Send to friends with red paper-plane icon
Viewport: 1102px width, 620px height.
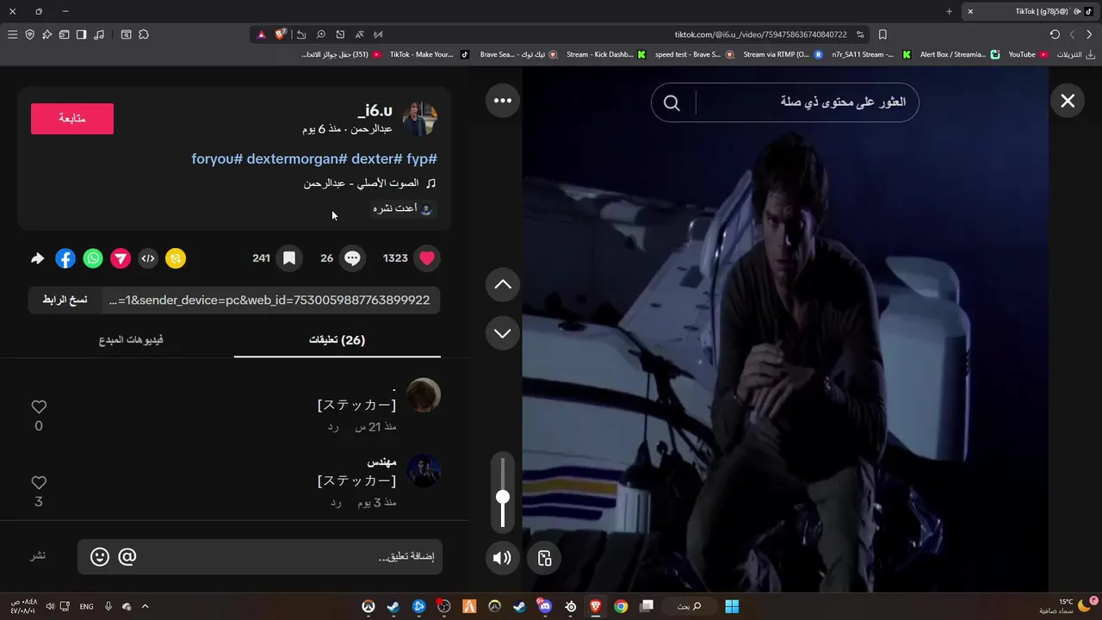pyautogui.click(x=121, y=258)
